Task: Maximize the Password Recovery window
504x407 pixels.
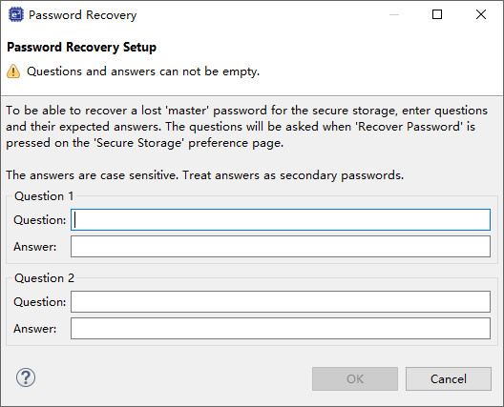Action: (x=437, y=14)
